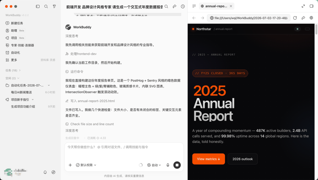Open 专家·技能·连接器
The height and width of the screenshot is (180, 318).
click(x=20, y=45)
